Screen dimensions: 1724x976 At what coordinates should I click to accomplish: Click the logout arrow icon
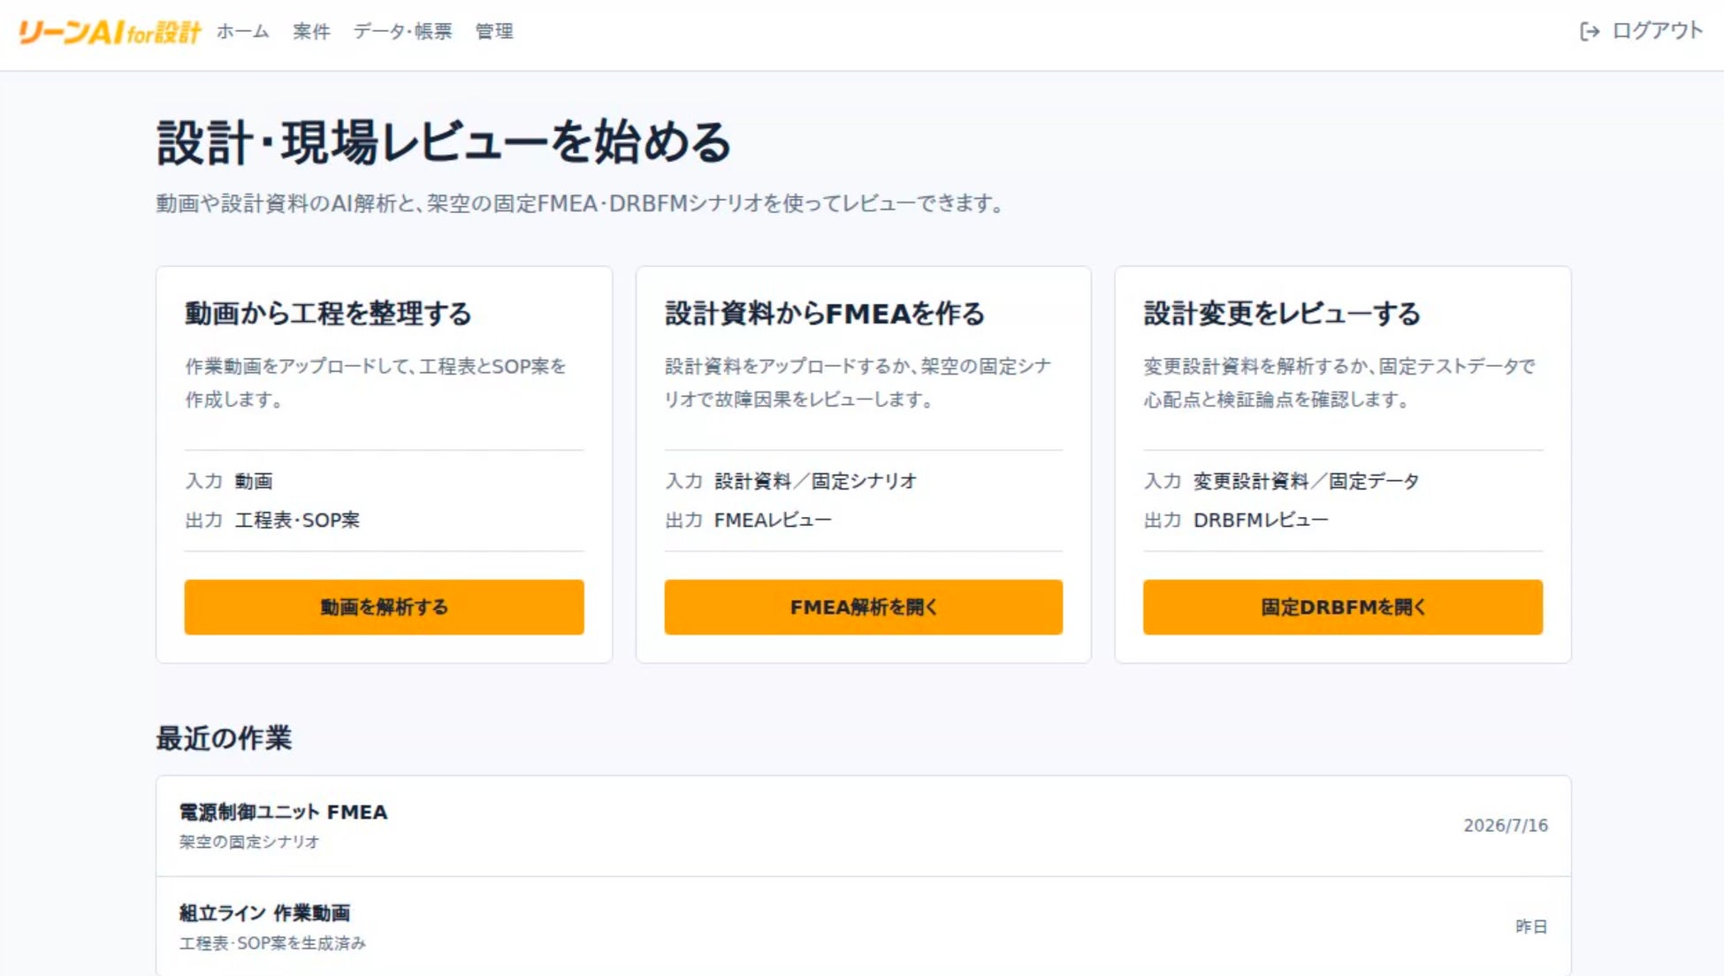click(x=1589, y=32)
